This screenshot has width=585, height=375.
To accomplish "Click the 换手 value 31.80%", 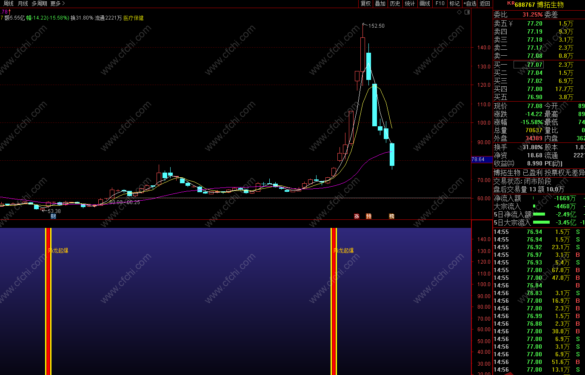I will (x=533, y=147).
